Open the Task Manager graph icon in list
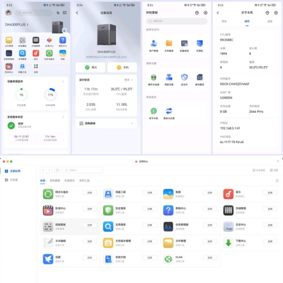Viewport: 283px width, 283px height. (168, 226)
